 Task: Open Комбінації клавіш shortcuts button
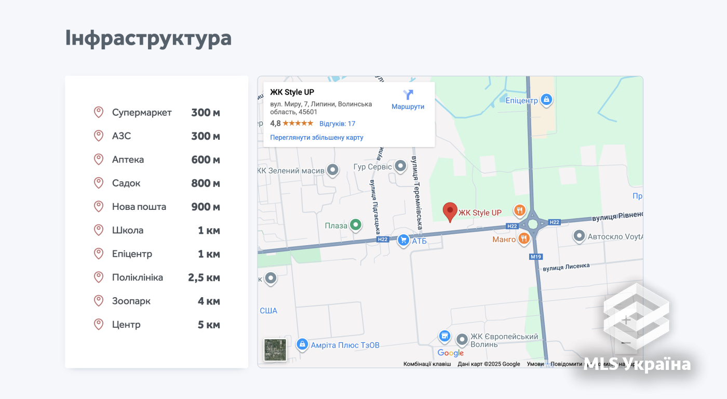click(x=427, y=364)
